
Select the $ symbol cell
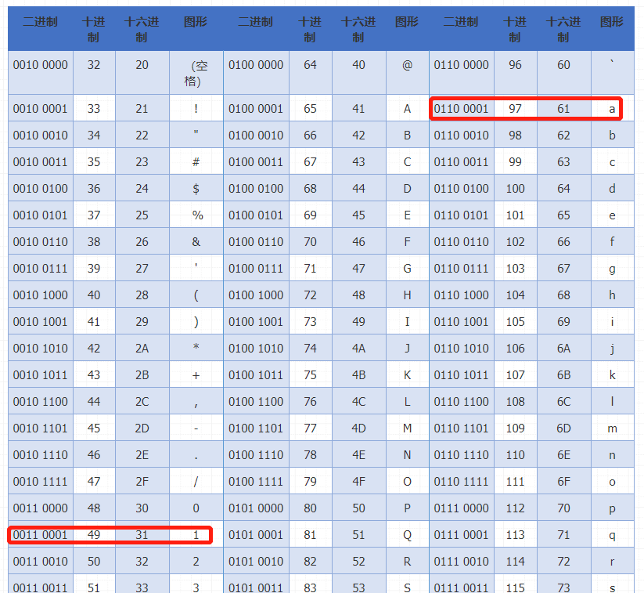click(x=196, y=188)
